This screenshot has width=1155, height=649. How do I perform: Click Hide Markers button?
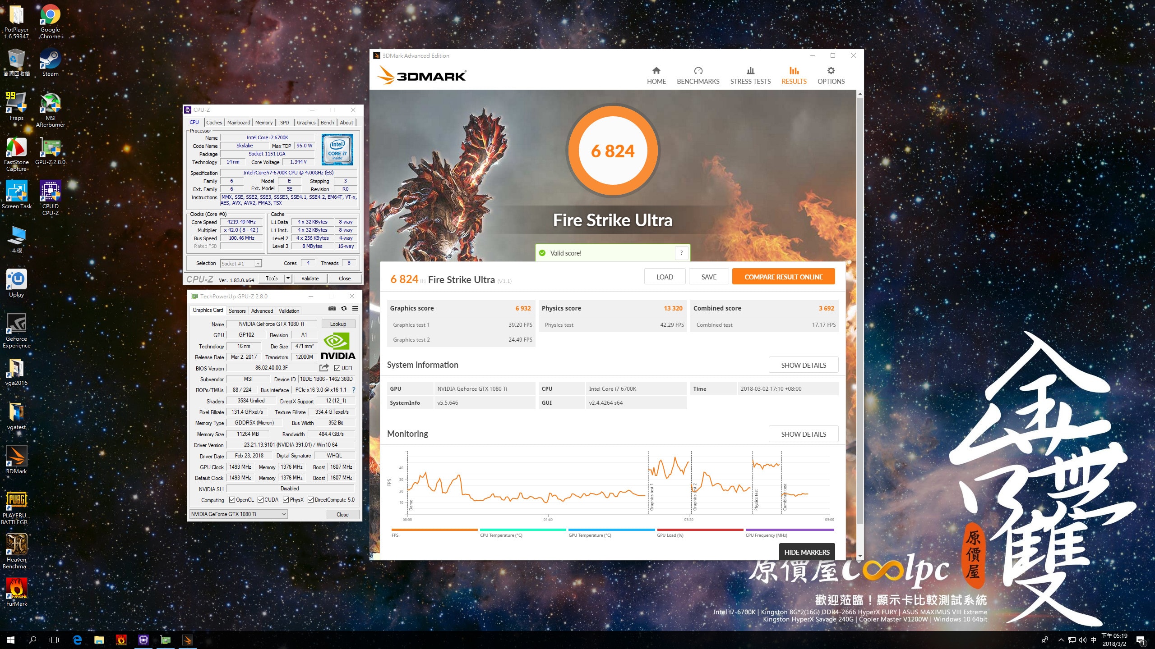click(807, 552)
